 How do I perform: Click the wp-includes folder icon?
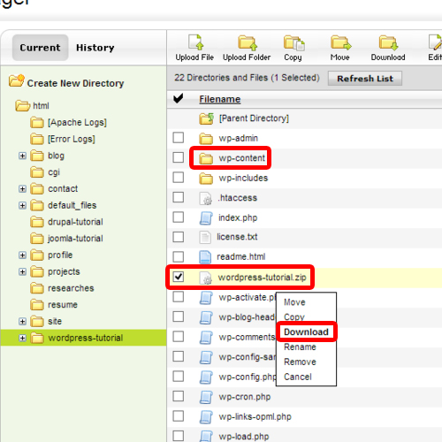coord(206,179)
